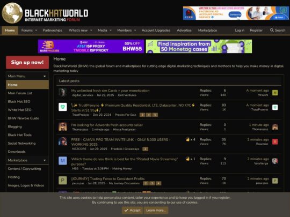
Task: Open I'm looking for Adwords accounts thread
Action: pos(107,125)
